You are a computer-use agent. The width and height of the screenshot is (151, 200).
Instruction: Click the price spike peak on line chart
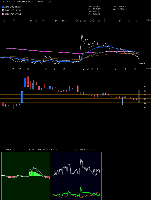(x=82, y=33)
